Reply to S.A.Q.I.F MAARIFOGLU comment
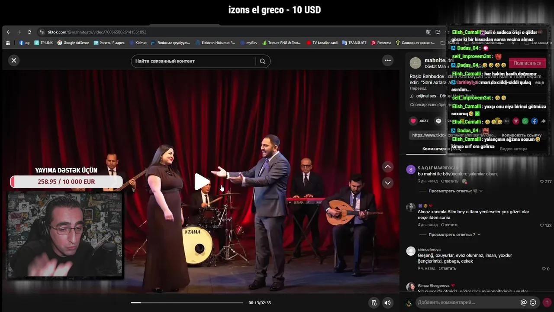This screenshot has width=554, height=312. pyautogui.click(x=450, y=181)
